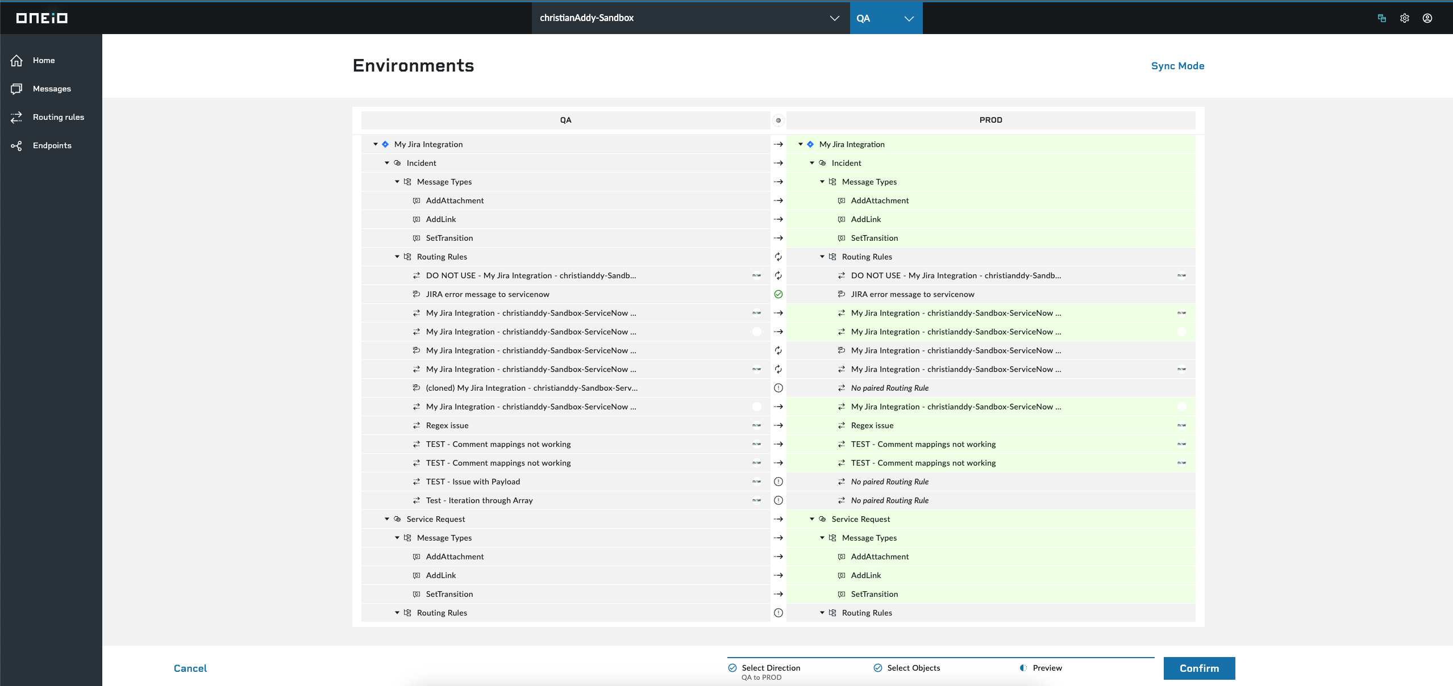Click green check for JIRA error message row
The width and height of the screenshot is (1453, 686).
coord(778,294)
